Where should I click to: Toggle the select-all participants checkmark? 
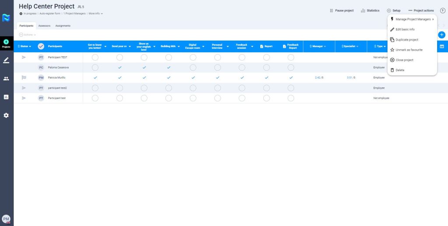click(41, 46)
